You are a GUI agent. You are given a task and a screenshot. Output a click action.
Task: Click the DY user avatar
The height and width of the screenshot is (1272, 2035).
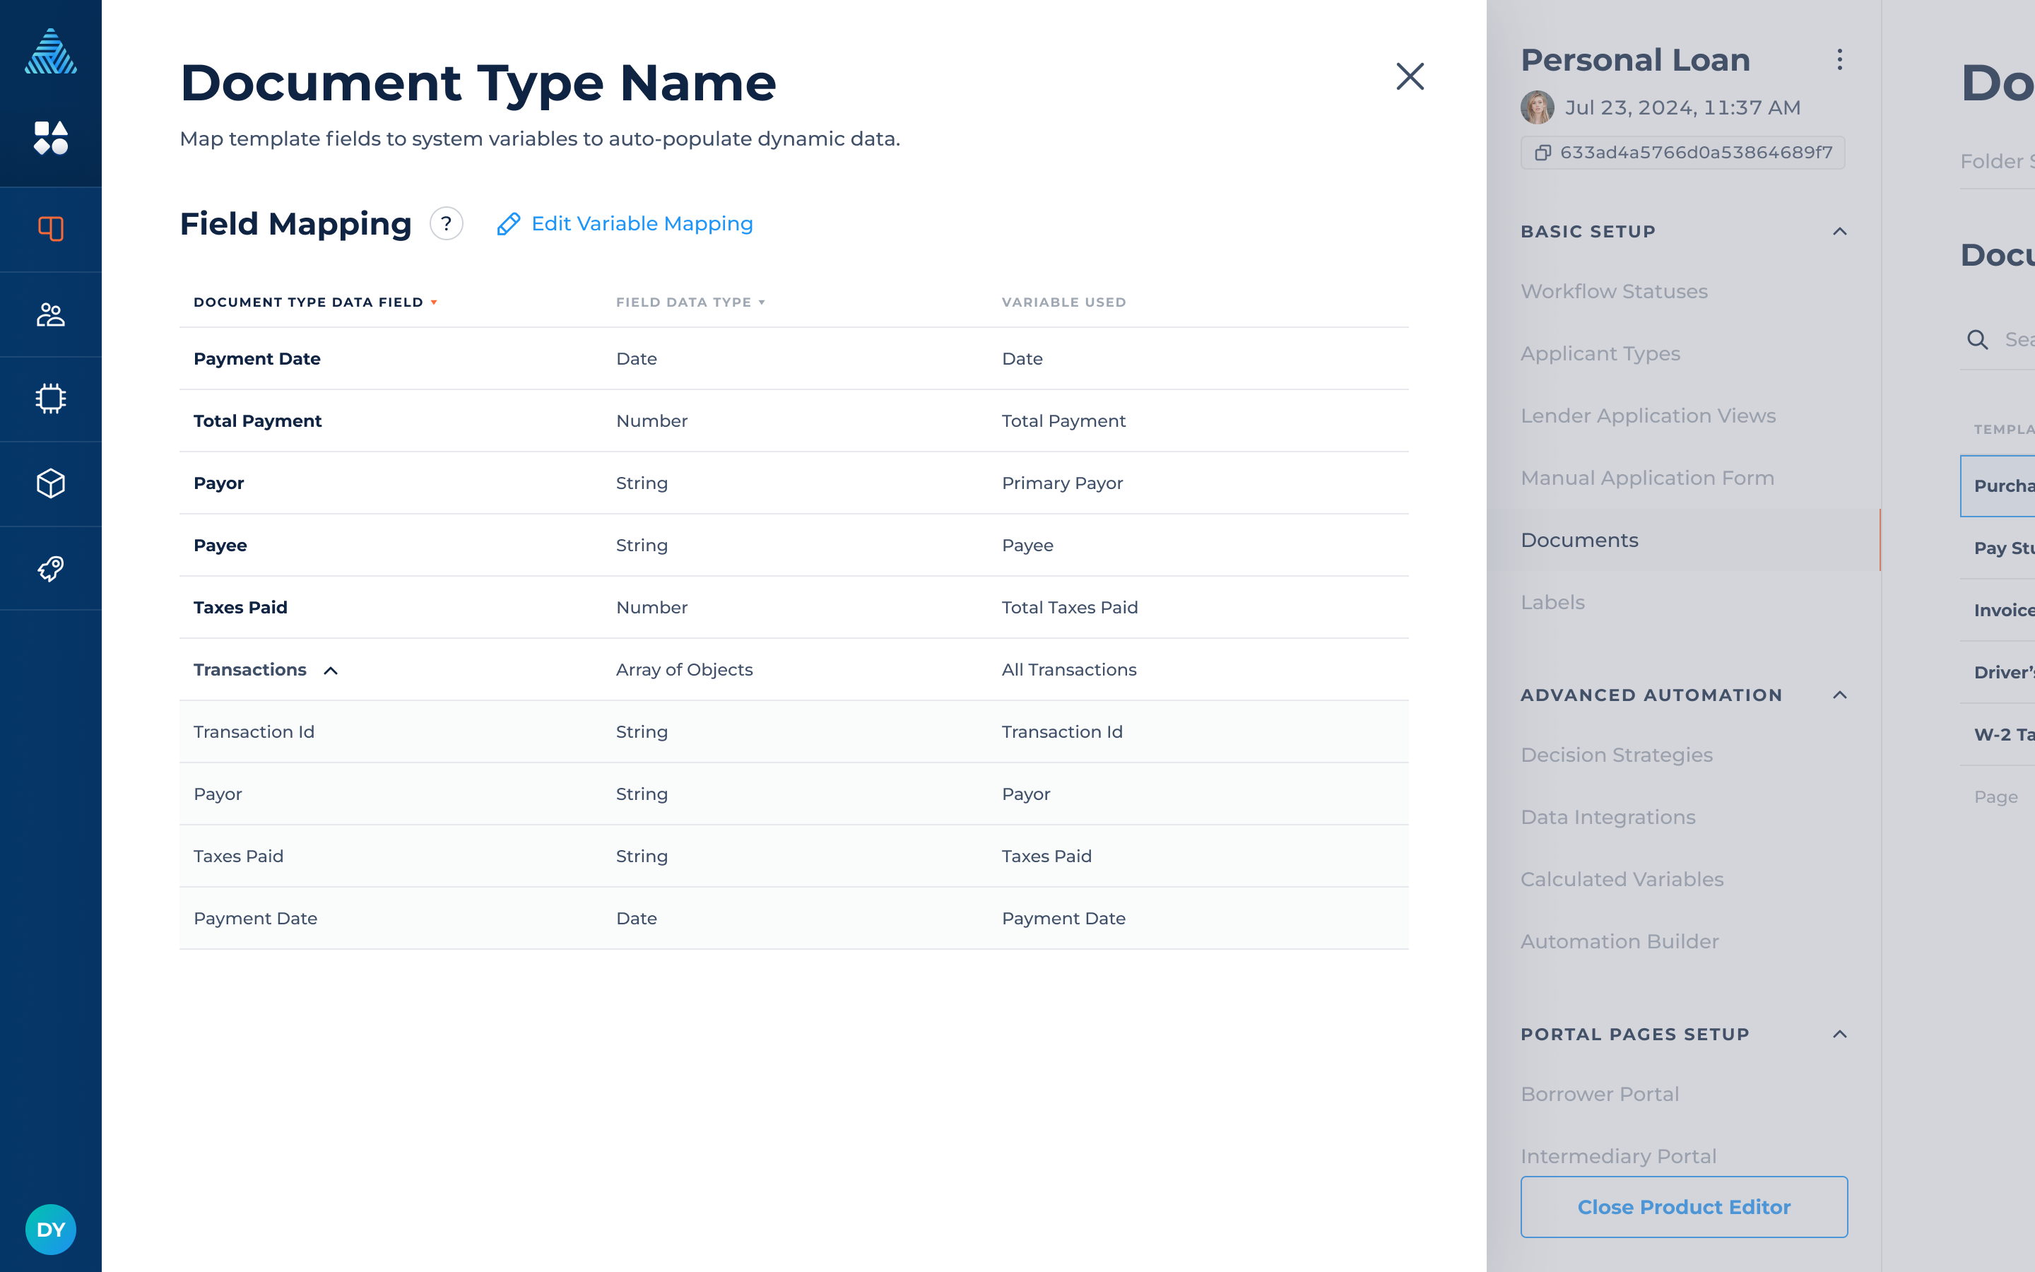point(50,1229)
